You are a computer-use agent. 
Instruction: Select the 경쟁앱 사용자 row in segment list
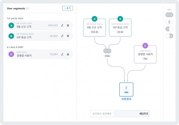point(40,54)
